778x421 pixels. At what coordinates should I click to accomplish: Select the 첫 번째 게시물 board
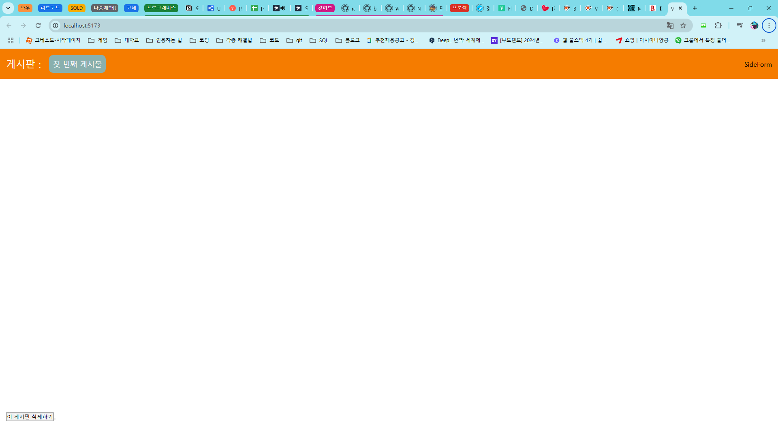(77, 64)
